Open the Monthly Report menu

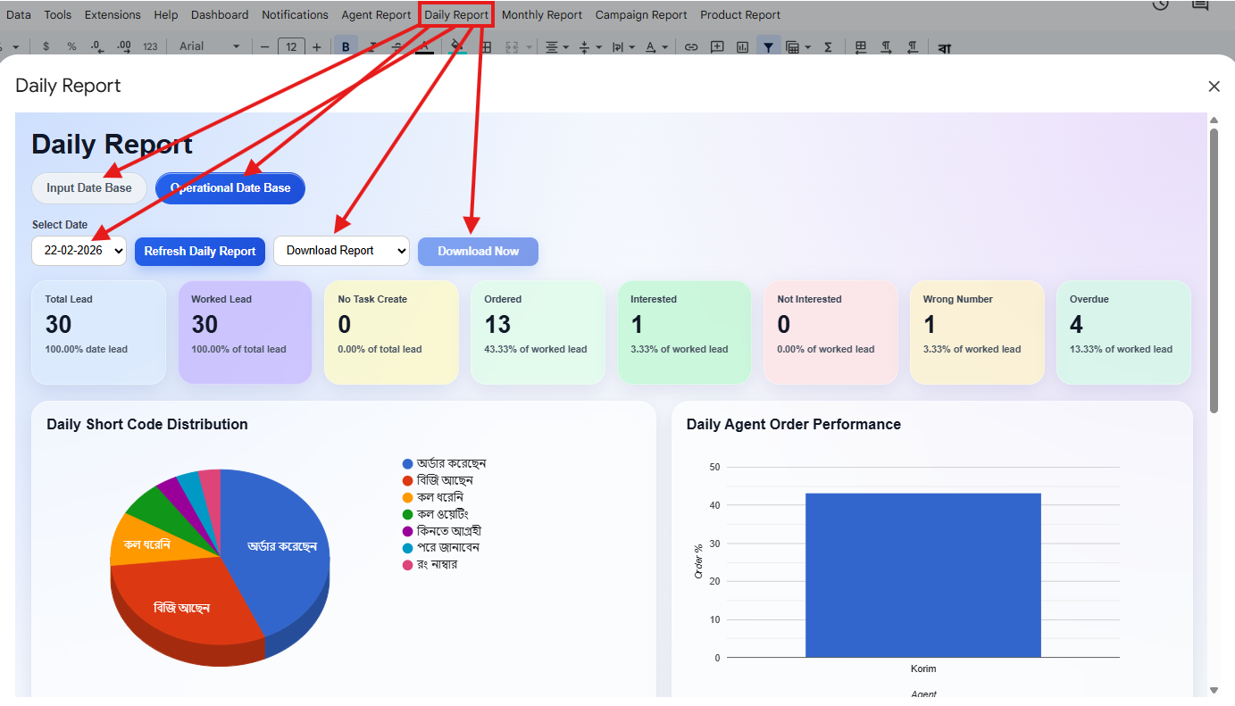tap(542, 15)
